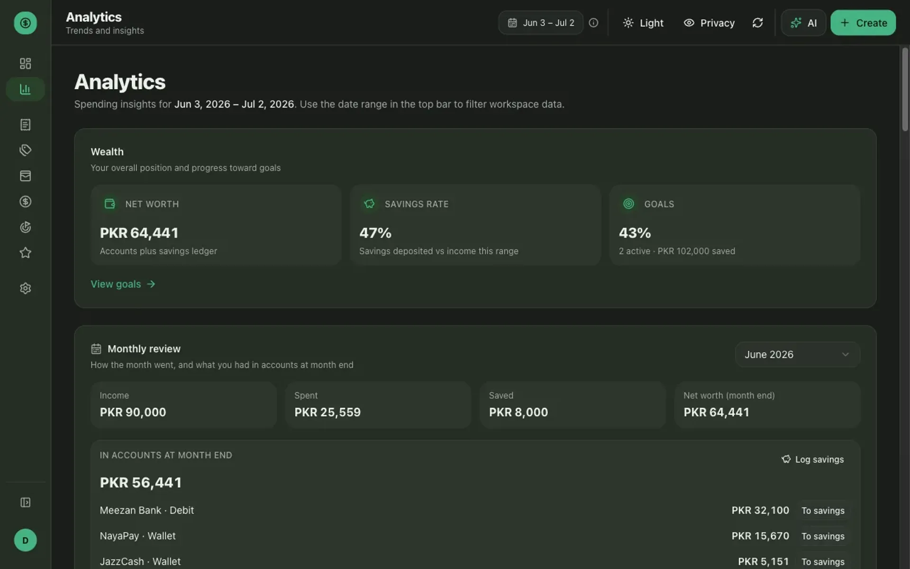Open the transactions list icon in sidebar
Image resolution: width=910 pixels, height=569 pixels.
25,125
